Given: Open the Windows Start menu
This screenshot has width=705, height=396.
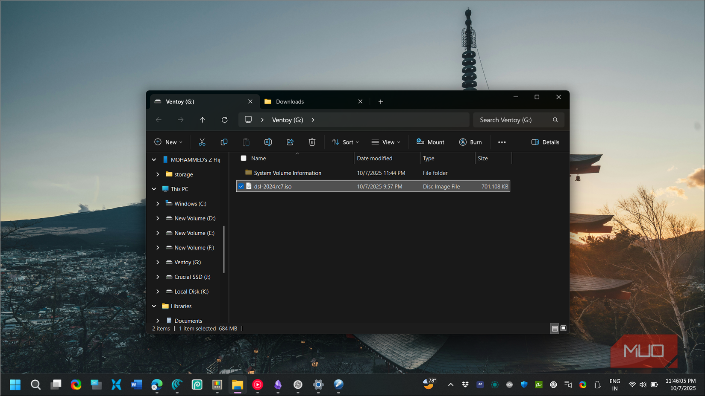Looking at the screenshot, I should pyautogui.click(x=15, y=384).
